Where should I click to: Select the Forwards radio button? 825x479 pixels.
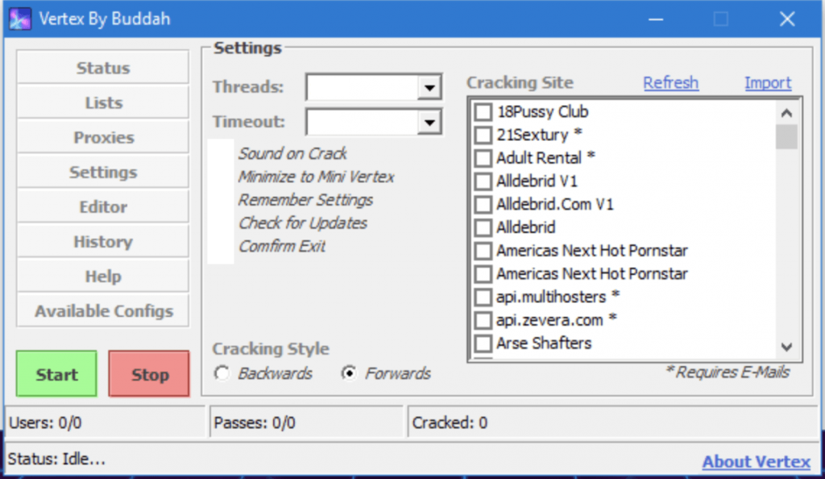349,373
